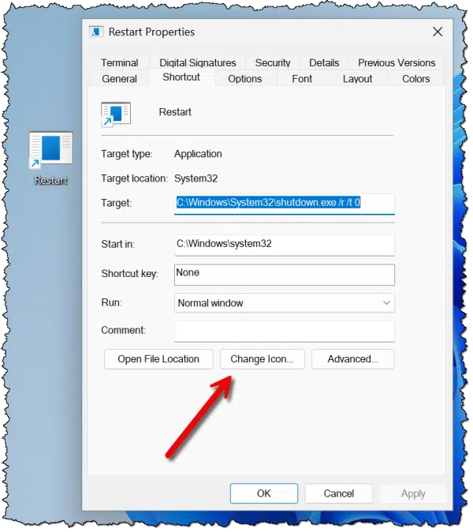Screen dimensions: 473x532
Task: Click the title bar shortcut icon
Action: click(x=96, y=32)
